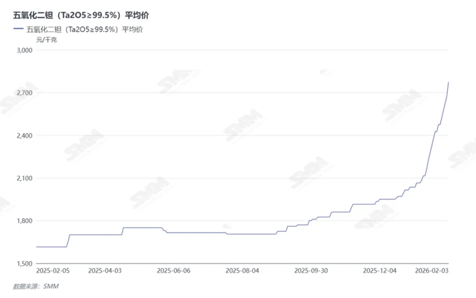Toggle the 五氧化二钽 平均价 legend series label
The height and width of the screenshot is (298, 476).
(85, 29)
